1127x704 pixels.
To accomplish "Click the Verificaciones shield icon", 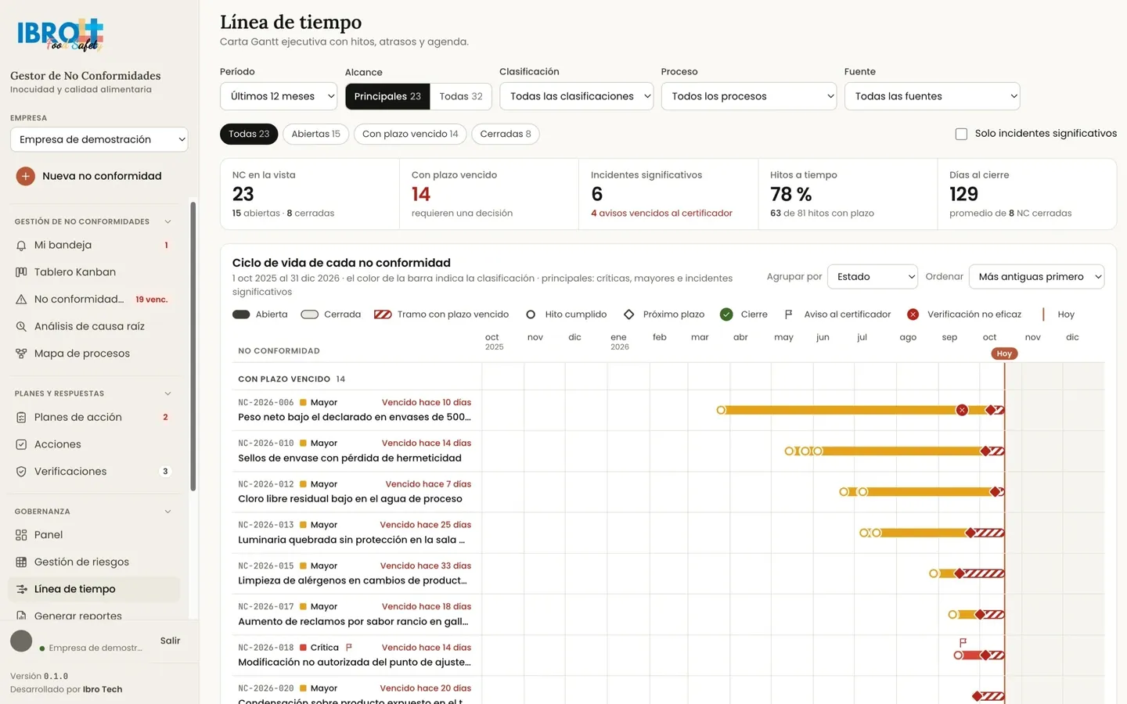I will pyautogui.click(x=21, y=472).
